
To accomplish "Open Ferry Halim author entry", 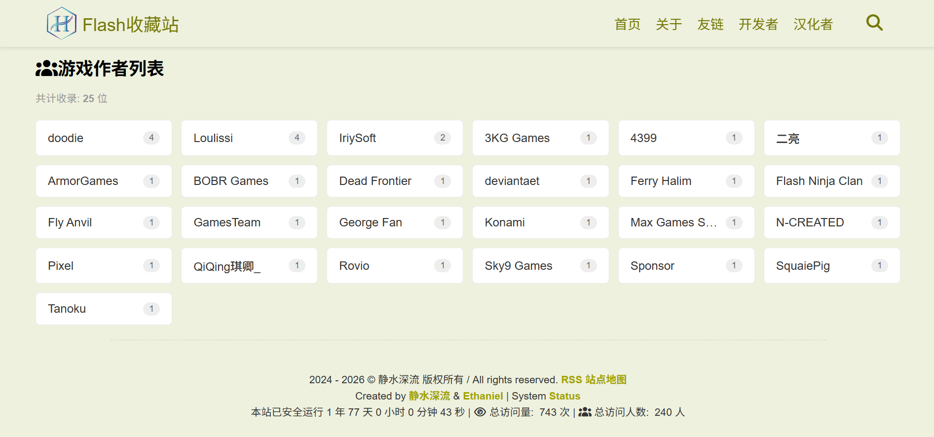I will tap(686, 181).
